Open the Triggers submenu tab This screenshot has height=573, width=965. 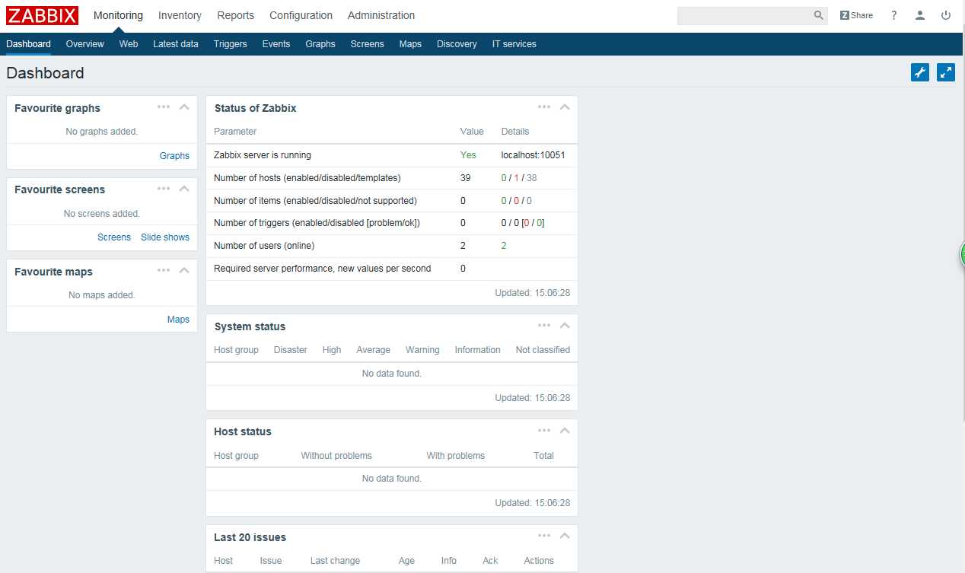tap(231, 44)
